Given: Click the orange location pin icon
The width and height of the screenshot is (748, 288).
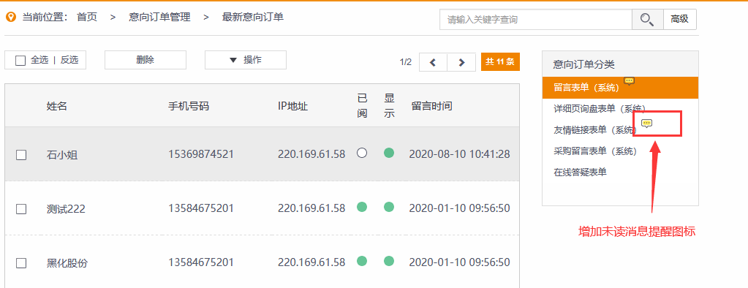Looking at the screenshot, I should click(11, 17).
